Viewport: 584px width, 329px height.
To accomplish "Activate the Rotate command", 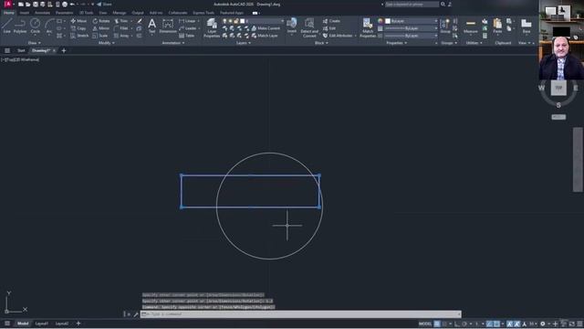I will tap(101, 21).
